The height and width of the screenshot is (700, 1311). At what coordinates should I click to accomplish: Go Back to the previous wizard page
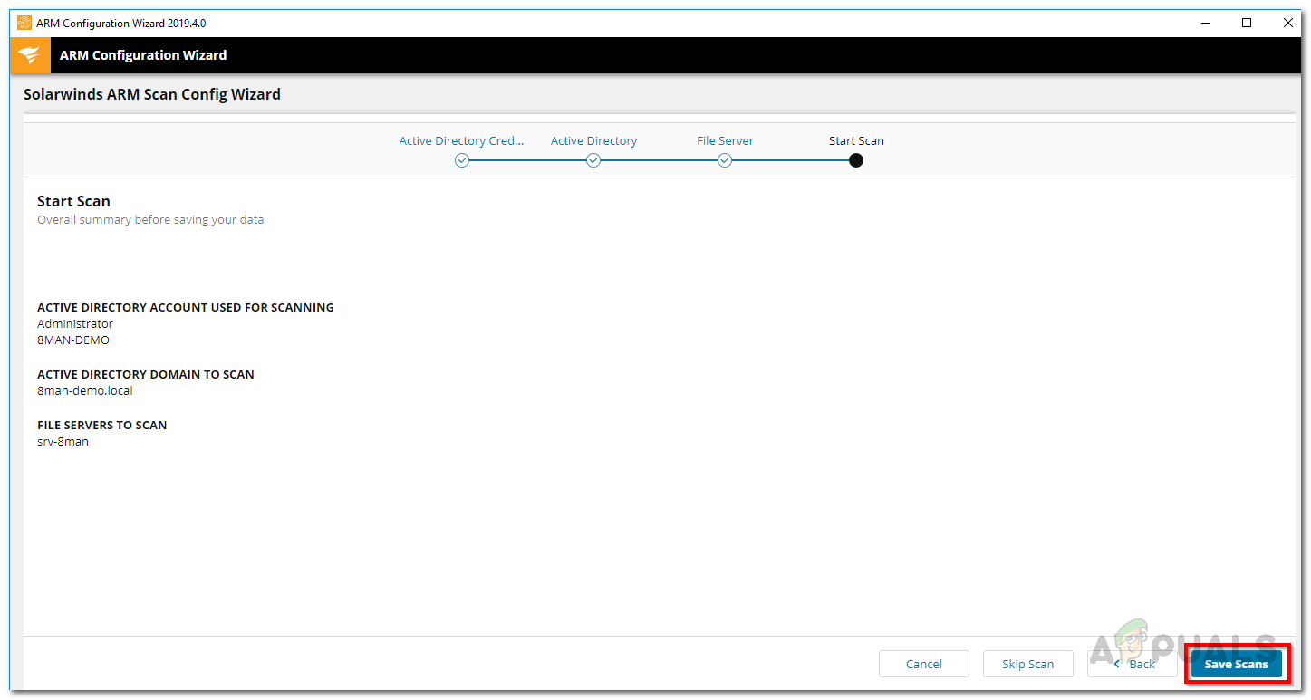point(1133,664)
